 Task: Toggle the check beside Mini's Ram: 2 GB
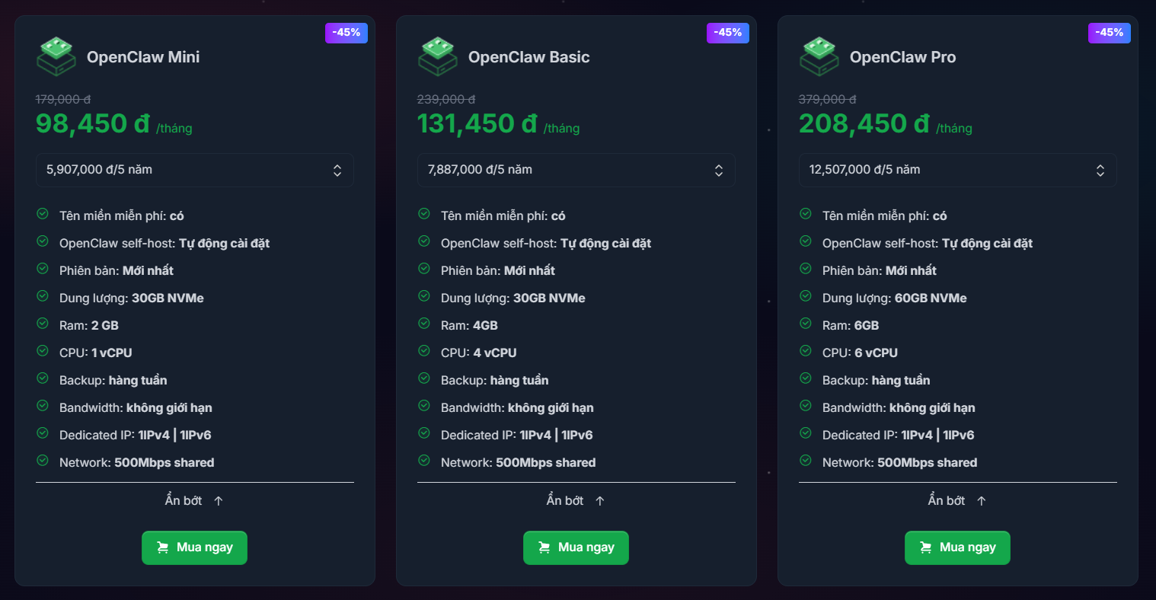point(43,324)
